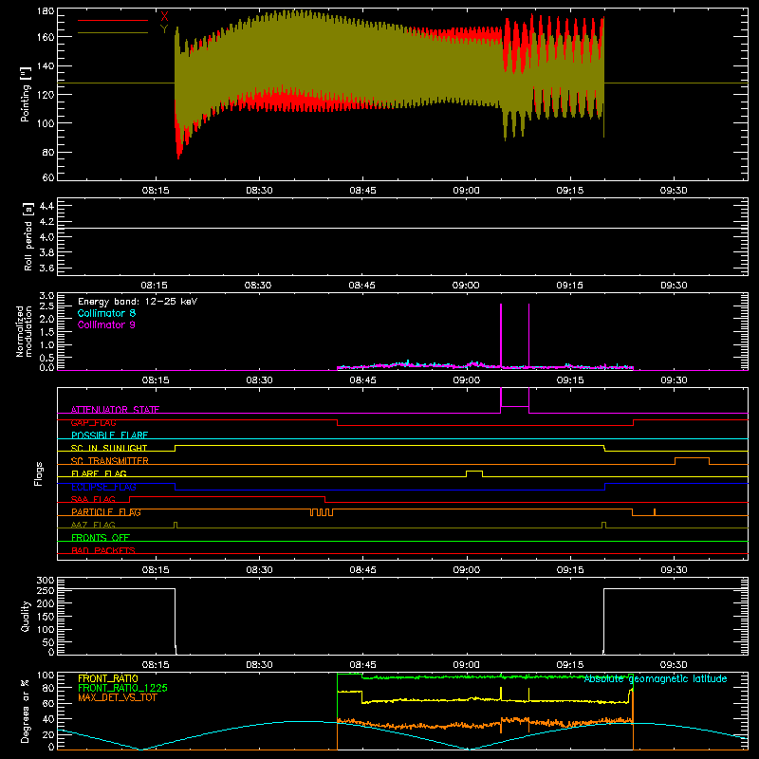
Task: Select the ATTENUATOR_STATE flag label
Action: pyautogui.click(x=115, y=410)
